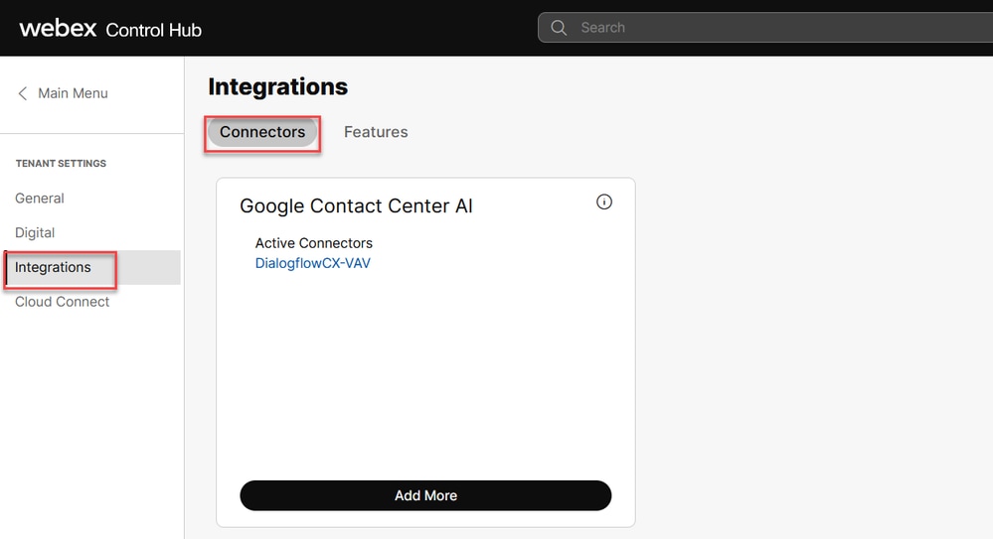Click the back chevron beside Main Menu
This screenshot has width=993, height=539.
tap(23, 93)
